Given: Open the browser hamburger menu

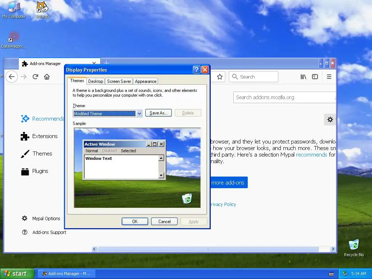Looking at the screenshot, I should [x=329, y=77].
